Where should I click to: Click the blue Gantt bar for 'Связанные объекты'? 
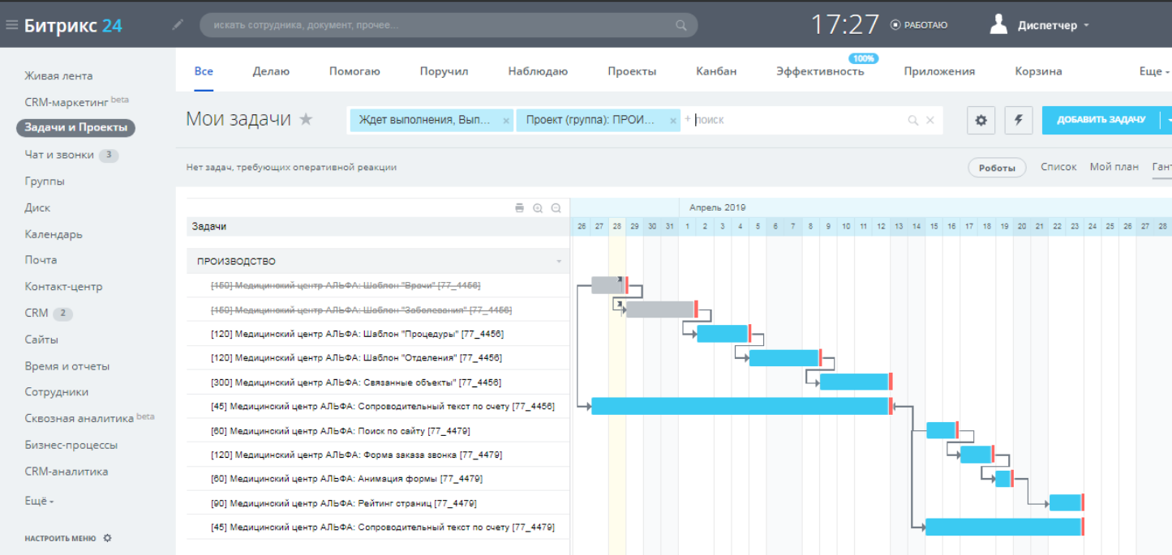[x=854, y=382]
